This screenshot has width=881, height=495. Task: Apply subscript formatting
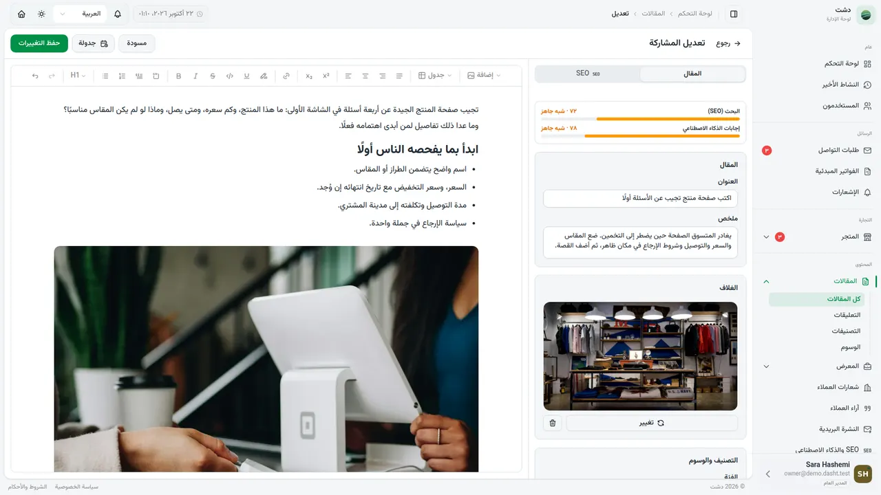coord(309,76)
